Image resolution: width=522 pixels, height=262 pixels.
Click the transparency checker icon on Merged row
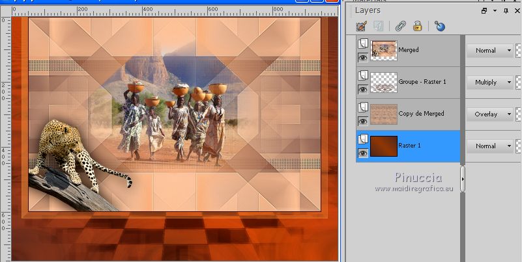click(519, 51)
